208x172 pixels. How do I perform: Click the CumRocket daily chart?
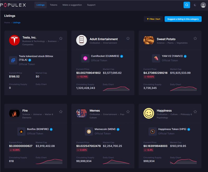[x=116, y=89]
